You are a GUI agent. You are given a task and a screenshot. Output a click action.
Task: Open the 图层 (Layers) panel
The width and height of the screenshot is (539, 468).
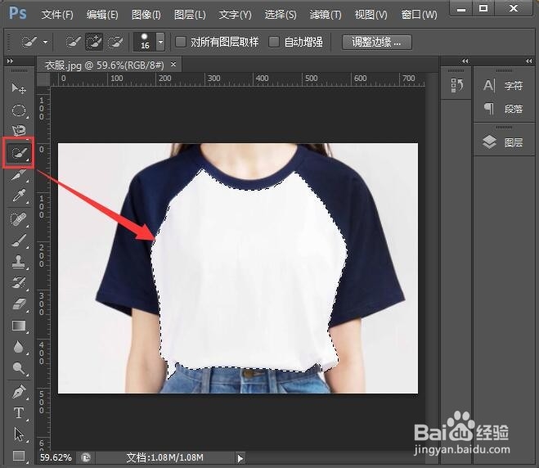(x=504, y=142)
